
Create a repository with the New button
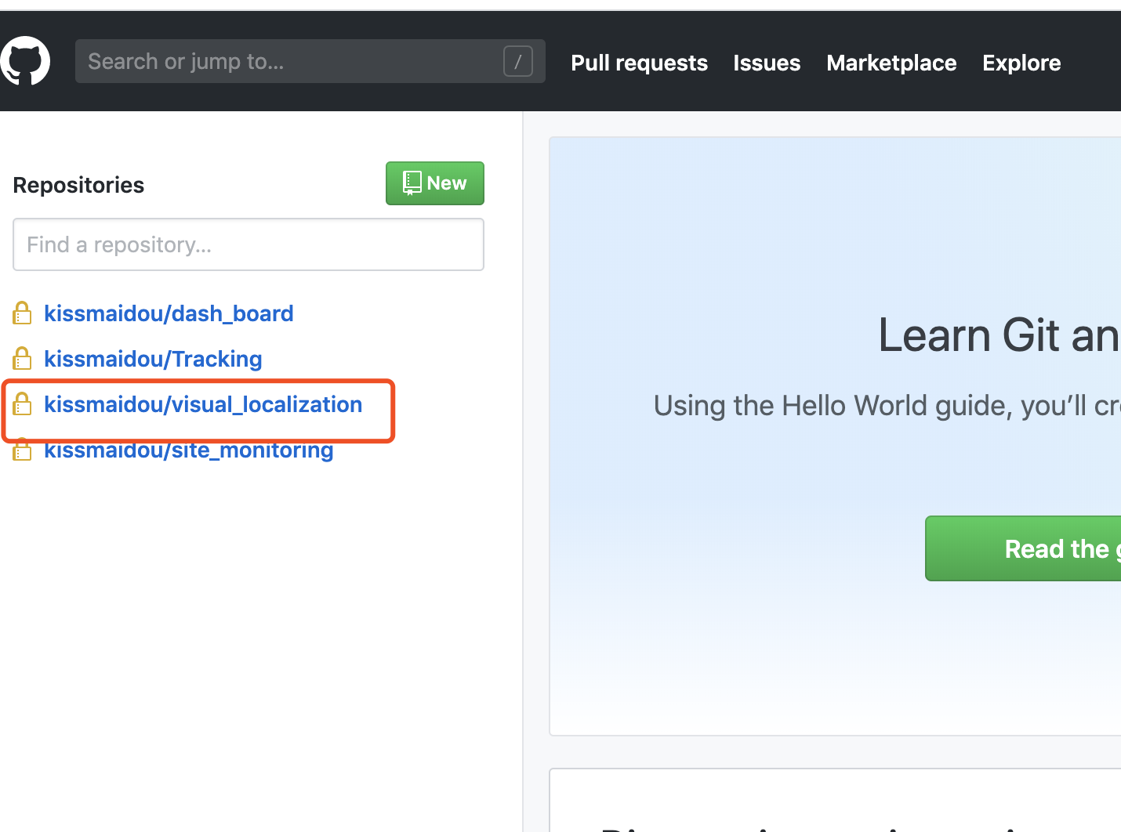coord(435,183)
